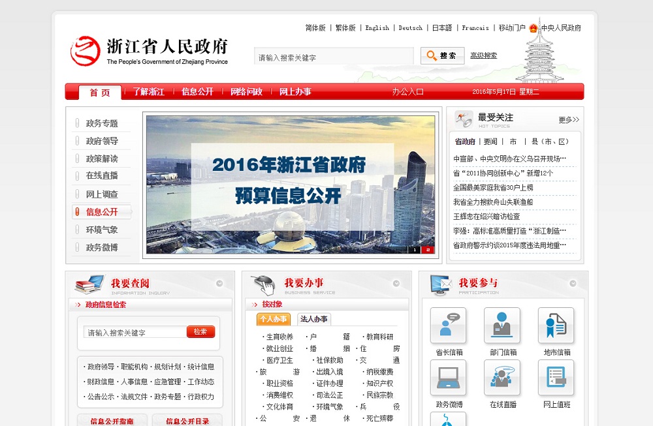653x426 pixels.
Task: Switch language to Deutsch
Action: [411, 28]
